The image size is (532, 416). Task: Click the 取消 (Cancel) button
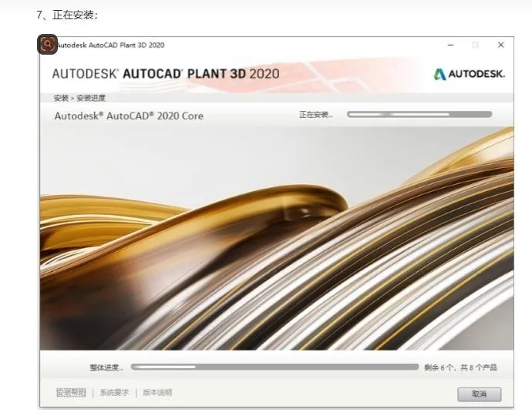point(479,394)
